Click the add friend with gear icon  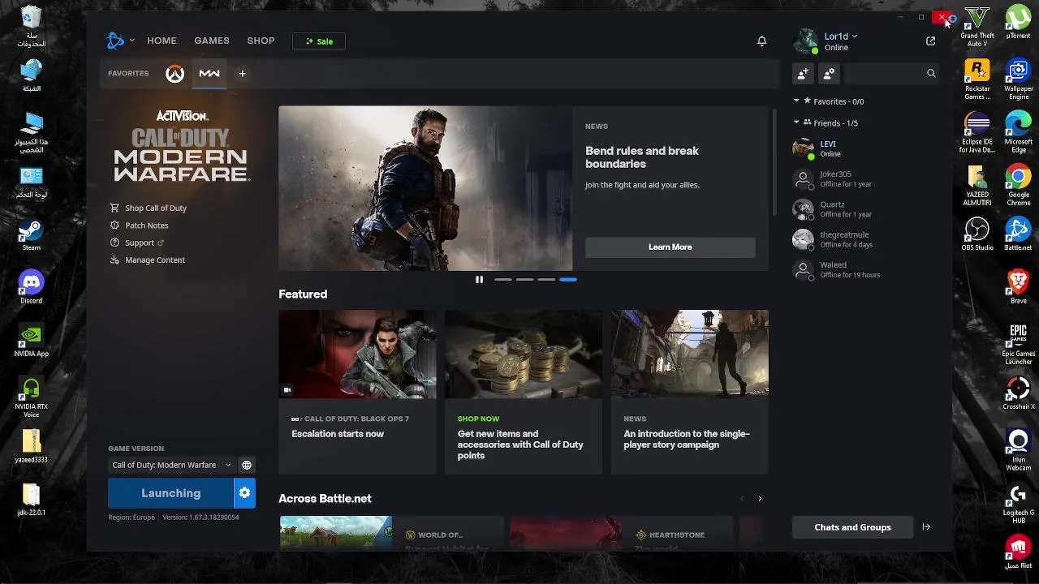829,73
